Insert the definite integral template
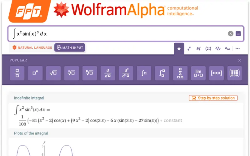 coord(162,73)
